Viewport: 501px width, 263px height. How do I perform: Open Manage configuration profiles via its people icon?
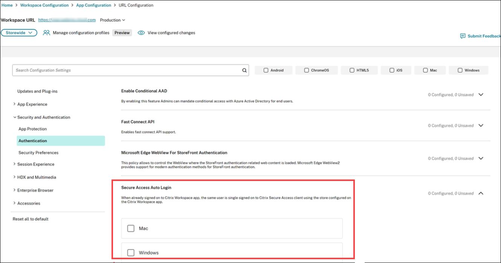tap(46, 33)
